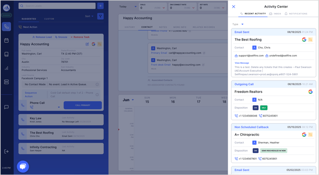The width and height of the screenshot is (319, 175).
Task: Click the Call Primary button
Action: (x=82, y=105)
